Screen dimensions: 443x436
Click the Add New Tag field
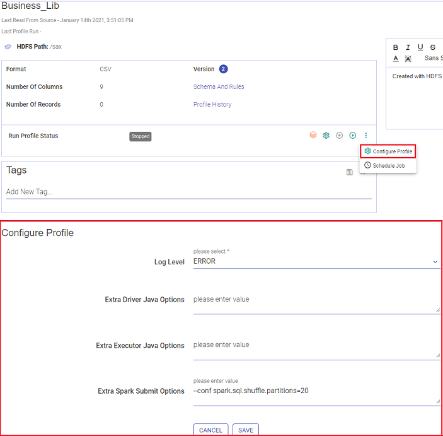point(188,192)
